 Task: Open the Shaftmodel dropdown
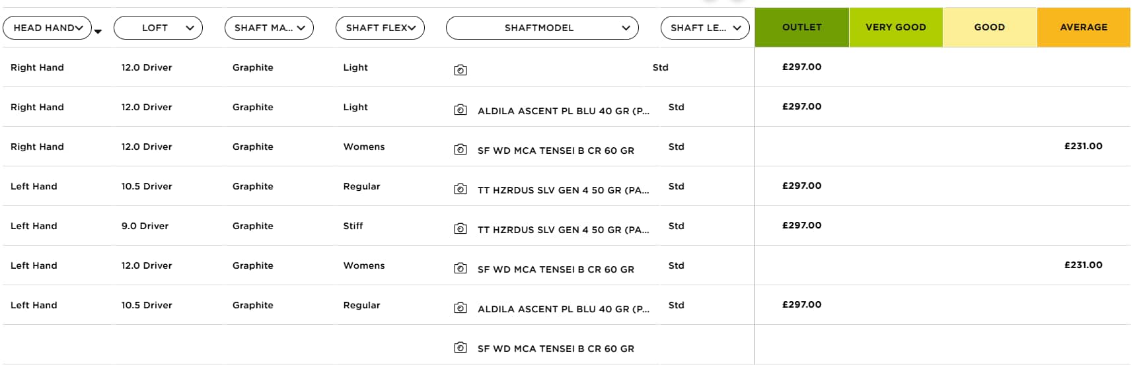click(x=542, y=28)
